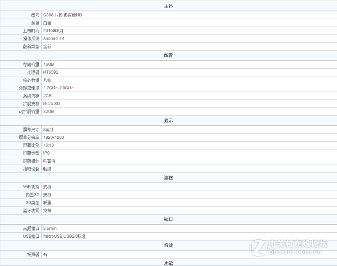Click storage value 16GB

48,64
